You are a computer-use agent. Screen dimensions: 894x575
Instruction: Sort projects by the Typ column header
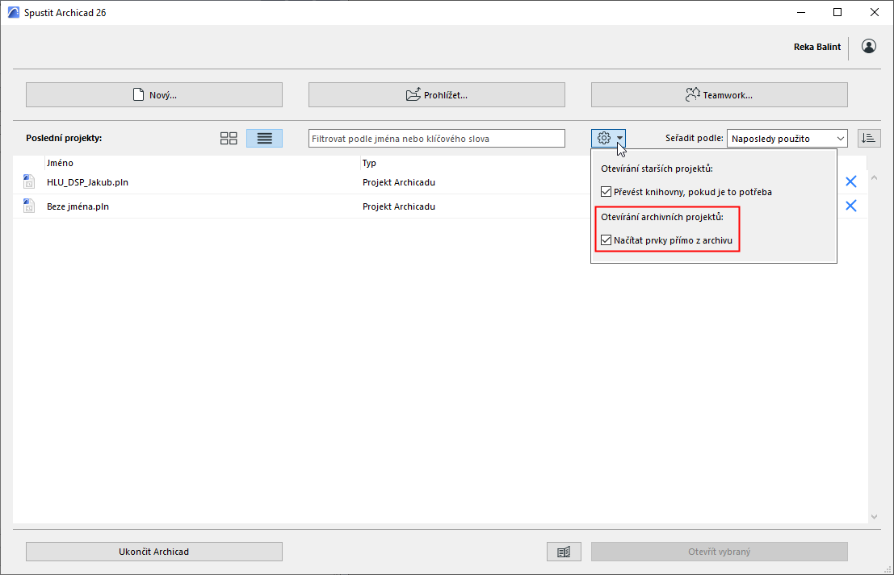coord(371,162)
